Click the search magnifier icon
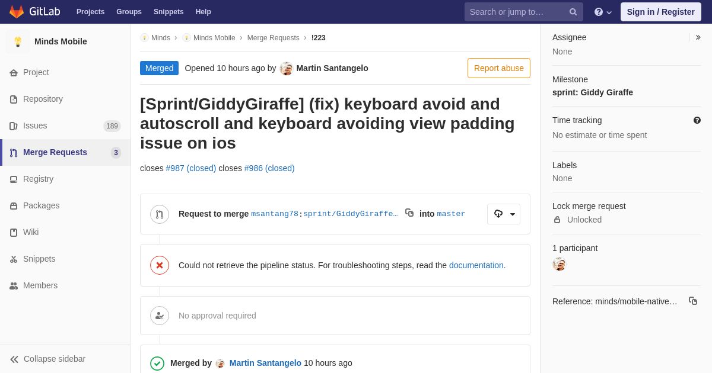Image resolution: width=712 pixels, height=373 pixels. click(x=573, y=12)
